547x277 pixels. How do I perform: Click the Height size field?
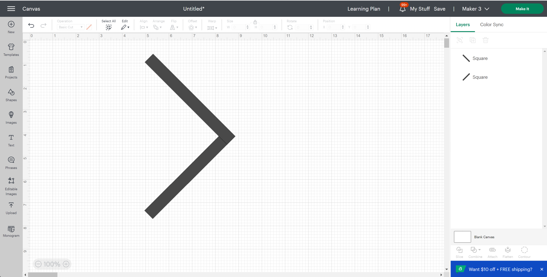(266, 27)
